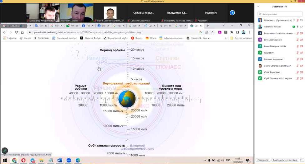Open the Games bookmark
The height and width of the screenshot is (164, 305).
(25, 38)
